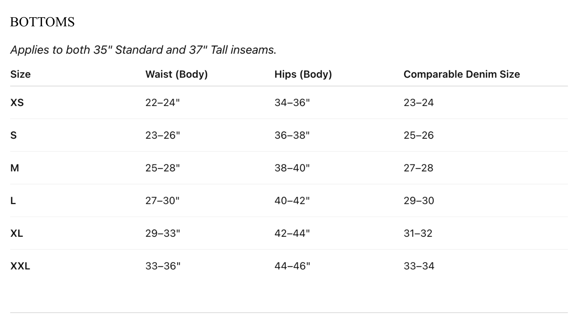The width and height of the screenshot is (572, 328).
Task: Select the XL size row label
Action: [x=17, y=233]
